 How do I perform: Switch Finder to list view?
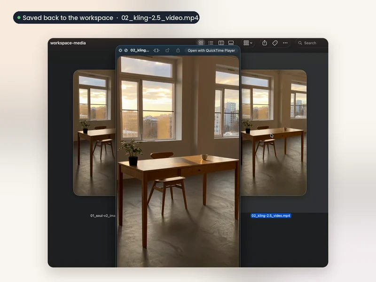[x=211, y=43]
